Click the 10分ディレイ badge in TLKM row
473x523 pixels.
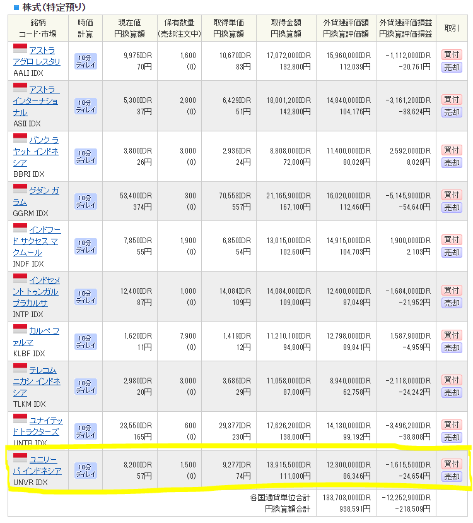click(86, 387)
